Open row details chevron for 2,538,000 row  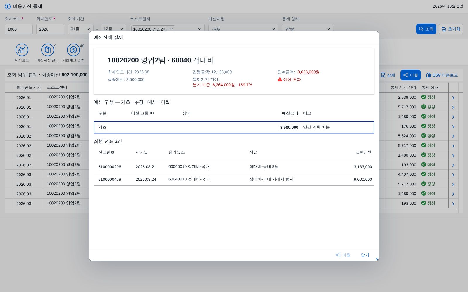tap(453, 98)
